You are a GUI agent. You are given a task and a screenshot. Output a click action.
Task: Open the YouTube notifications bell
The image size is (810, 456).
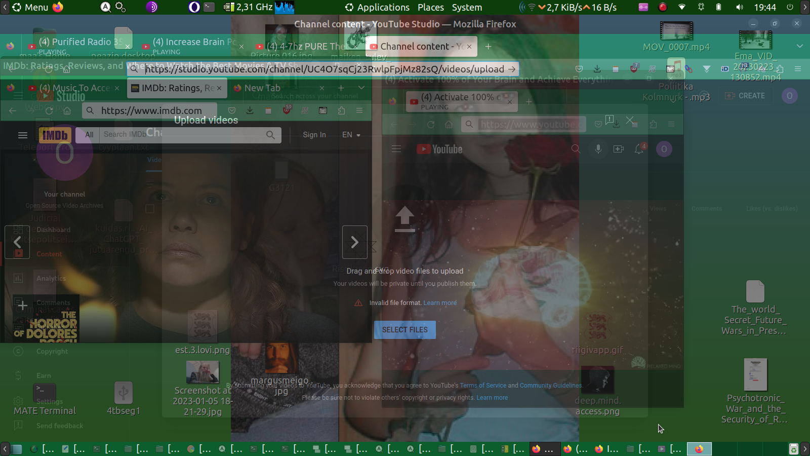[x=640, y=148]
